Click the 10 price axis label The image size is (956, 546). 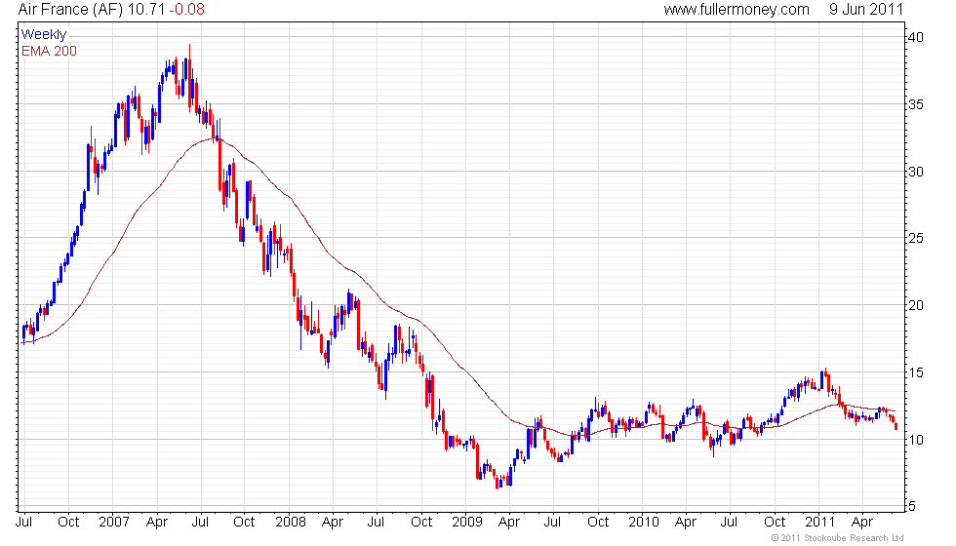tap(916, 440)
